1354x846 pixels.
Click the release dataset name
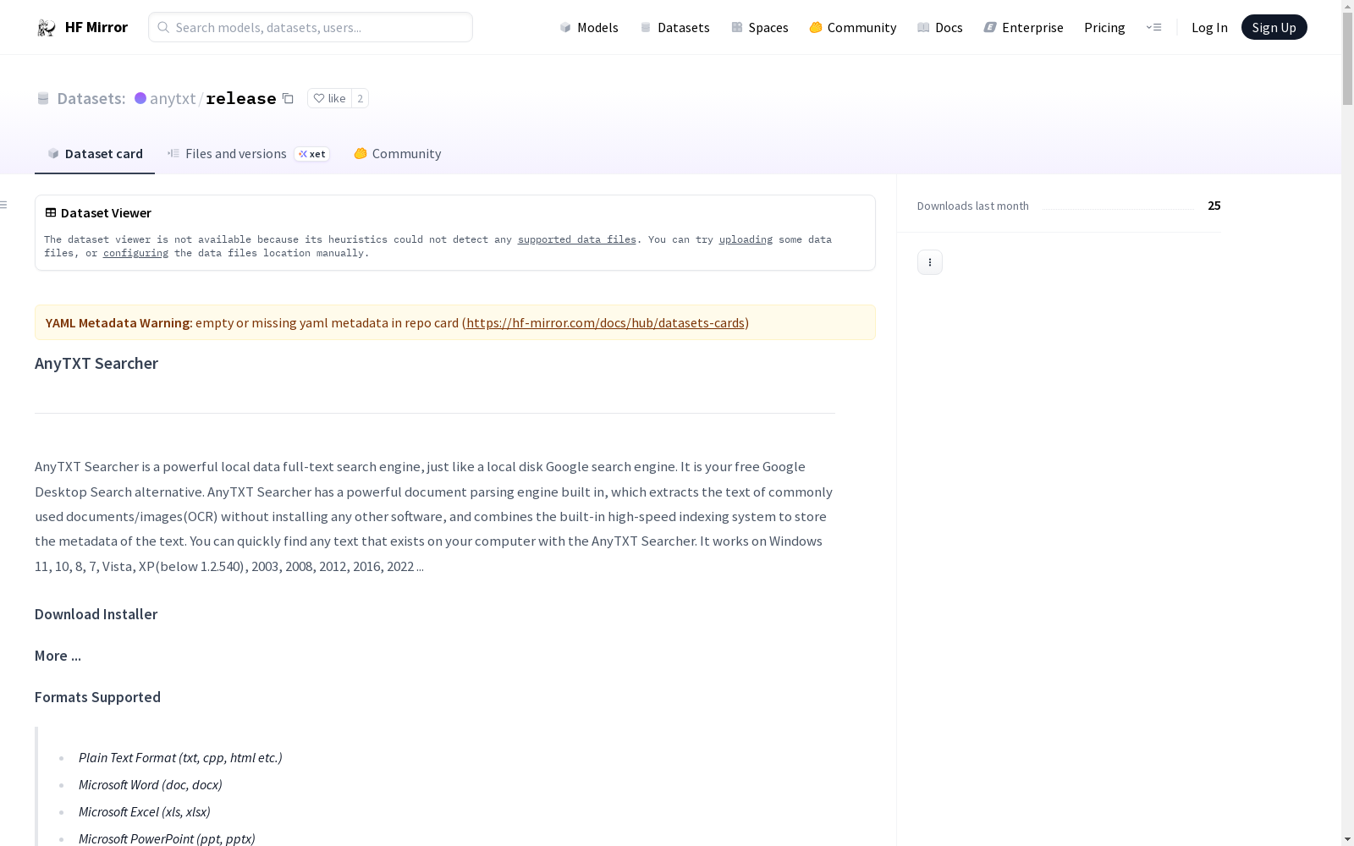tap(241, 98)
